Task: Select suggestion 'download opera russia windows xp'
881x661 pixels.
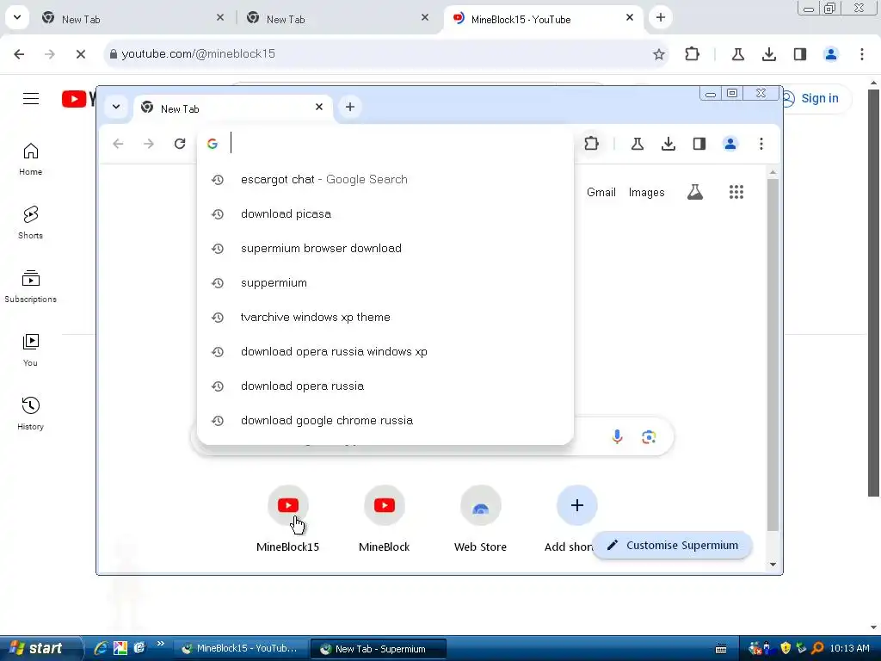Action: 385,352
